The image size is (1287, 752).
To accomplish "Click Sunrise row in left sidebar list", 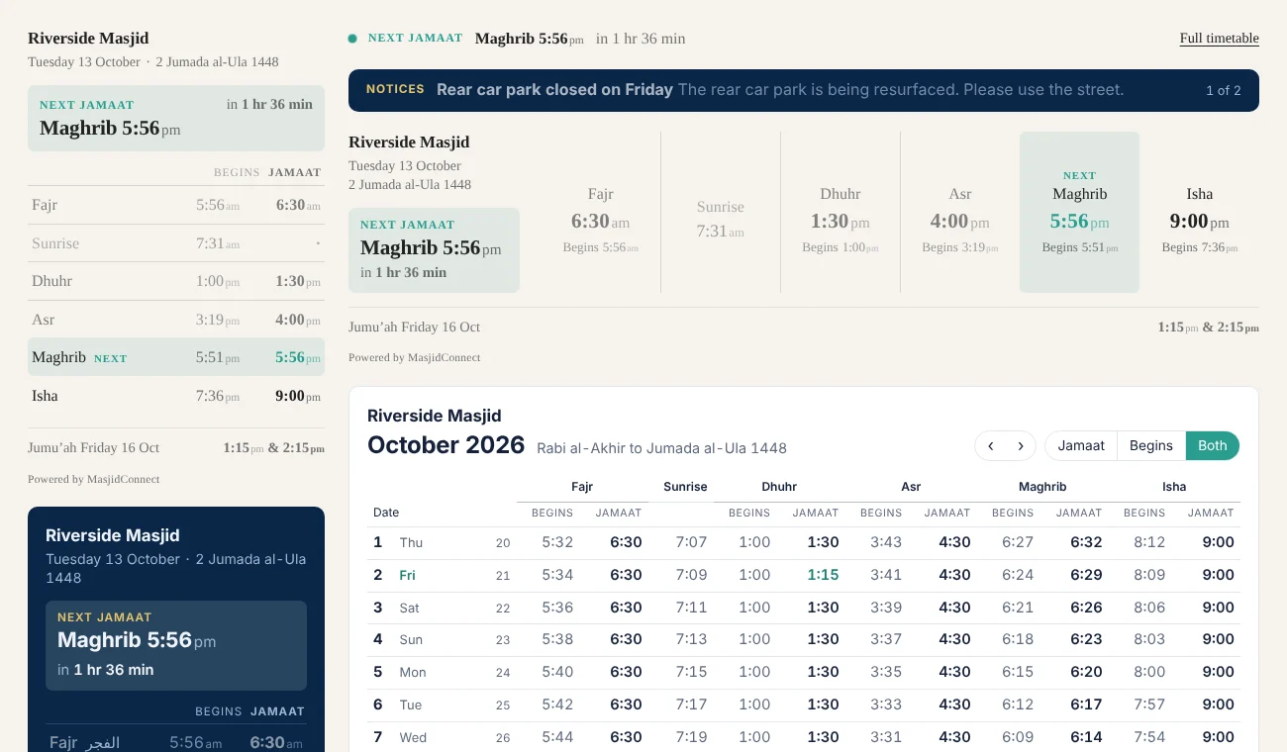I will point(176,243).
